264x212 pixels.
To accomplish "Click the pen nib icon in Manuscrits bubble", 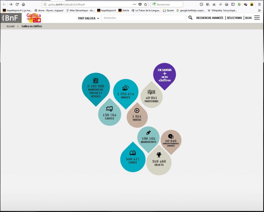I will pyautogui.click(x=148, y=133).
